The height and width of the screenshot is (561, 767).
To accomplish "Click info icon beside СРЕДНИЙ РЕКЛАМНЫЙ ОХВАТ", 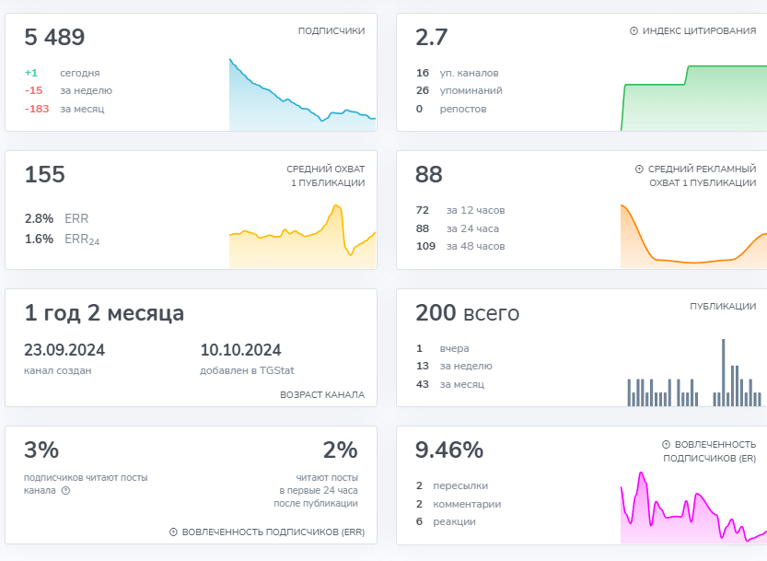I will pyautogui.click(x=639, y=169).
